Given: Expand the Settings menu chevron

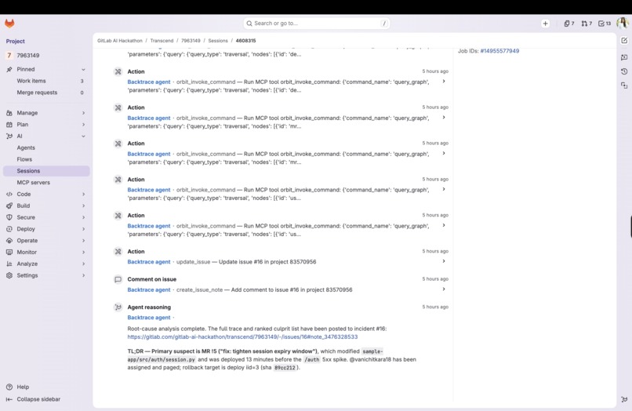Looking at the screenshot, I should coord(83,275).
